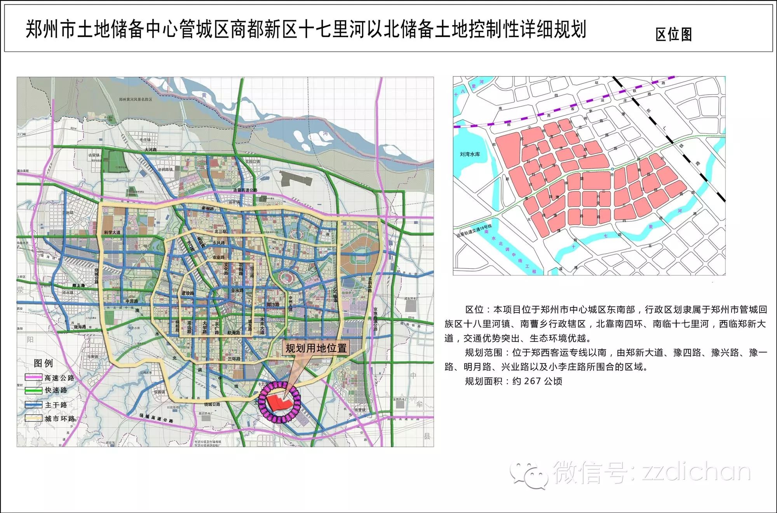The width and height of the screenshot is (777, 513).
Task: Click the 主干路 legend label
Action: coord(56,405)
